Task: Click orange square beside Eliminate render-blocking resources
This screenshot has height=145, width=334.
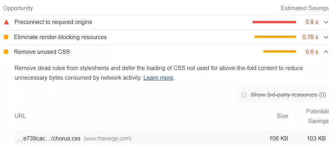Action: [6, 37]
